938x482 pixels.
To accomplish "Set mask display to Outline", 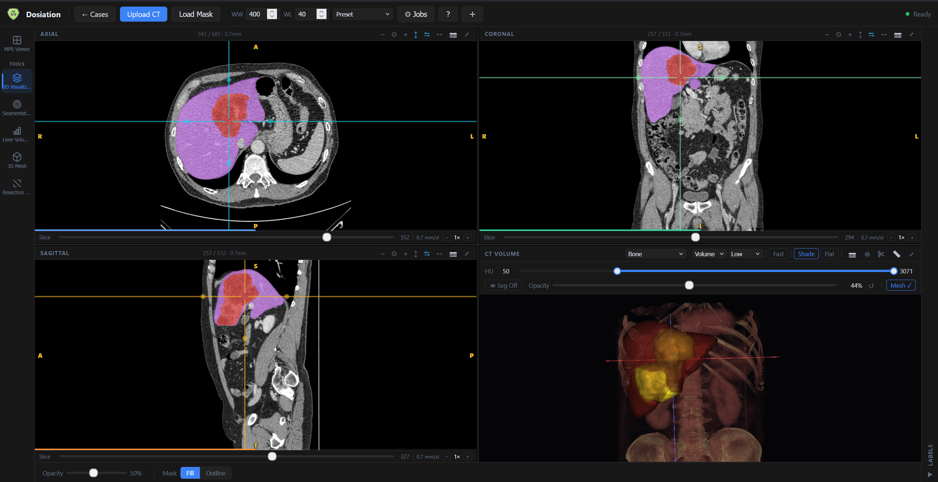I will point(216,473).
